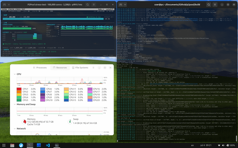
Task: Change the CPU18 mint color swatch
Action: click(x=90, y=95)
